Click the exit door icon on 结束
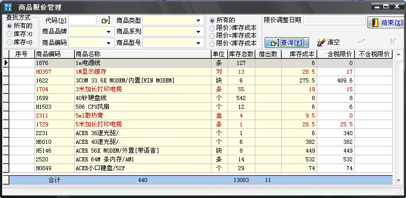Image resolution: width=406 pixels, height=198 pixels. click(375, 23)
